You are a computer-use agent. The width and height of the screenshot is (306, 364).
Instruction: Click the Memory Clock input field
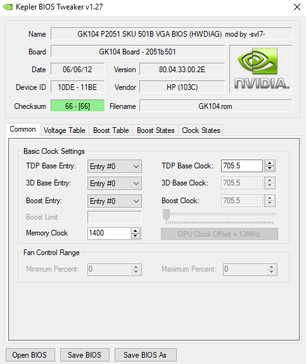tap(109, 234)
